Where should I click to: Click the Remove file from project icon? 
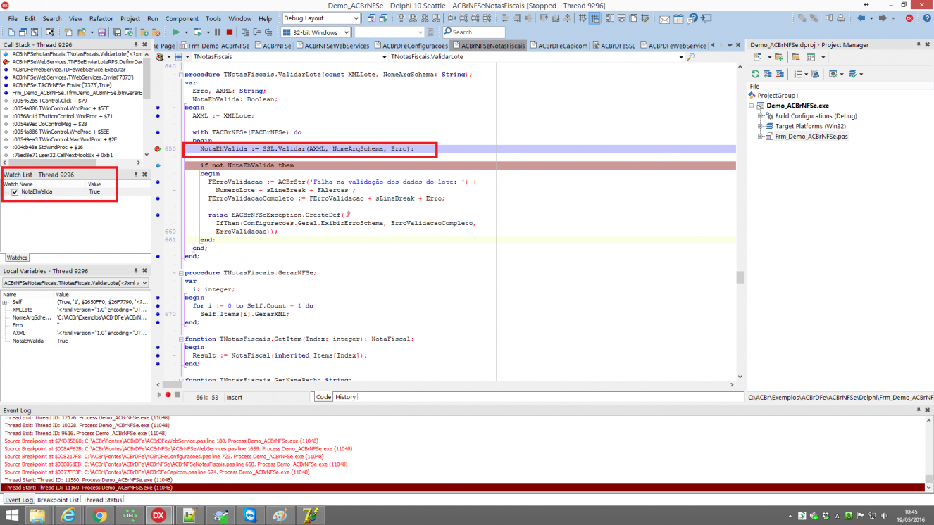(x=156, y=32)
